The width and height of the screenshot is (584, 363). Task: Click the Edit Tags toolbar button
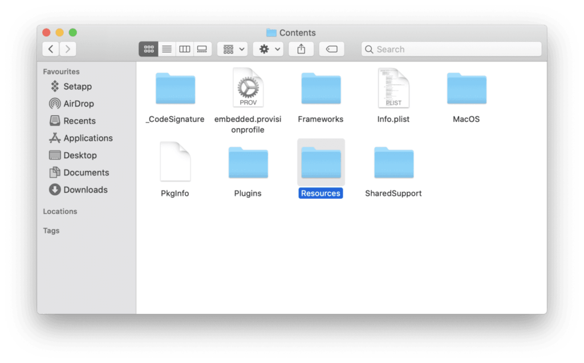click(x=331, y=49)
